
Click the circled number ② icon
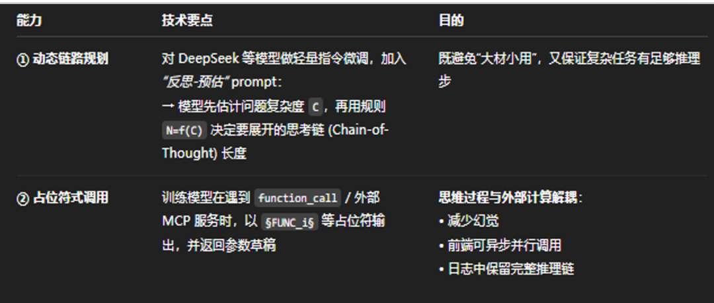[22, 198]
